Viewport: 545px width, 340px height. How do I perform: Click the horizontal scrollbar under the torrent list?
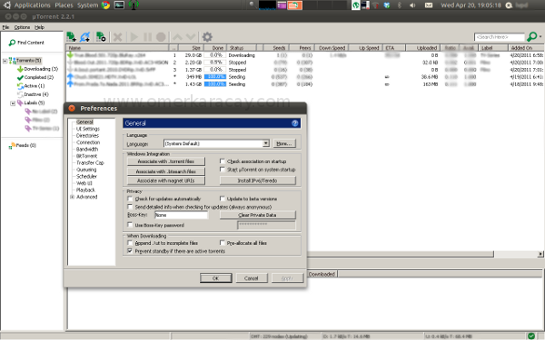click(x=400, y=254)
